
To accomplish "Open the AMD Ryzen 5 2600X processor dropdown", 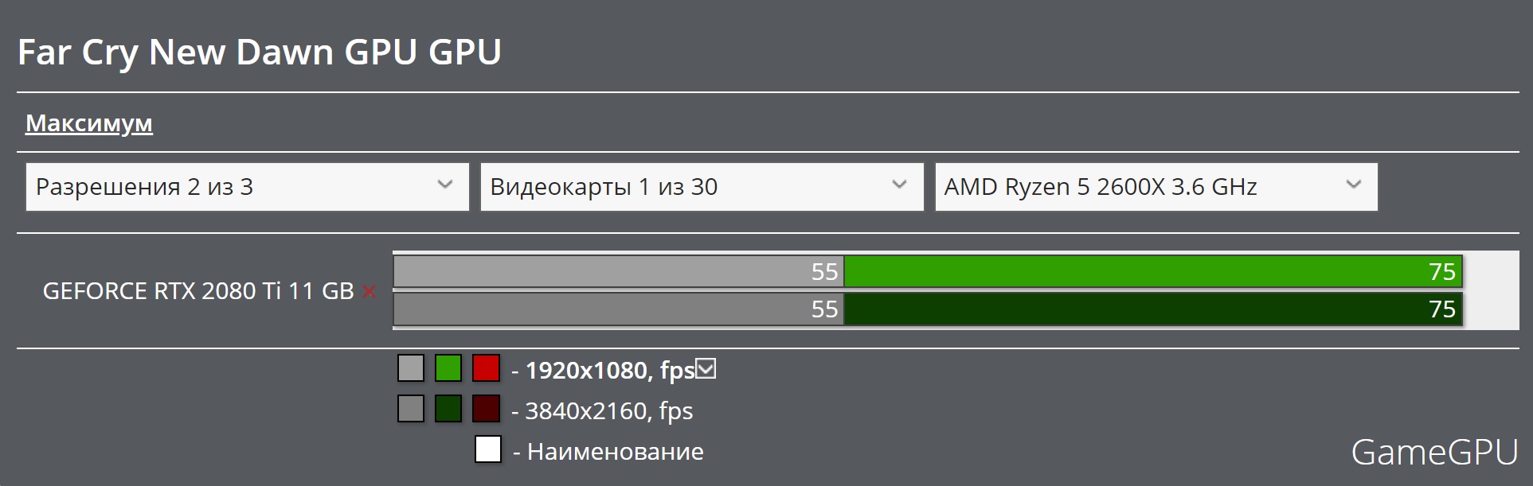I will 1156,187.
